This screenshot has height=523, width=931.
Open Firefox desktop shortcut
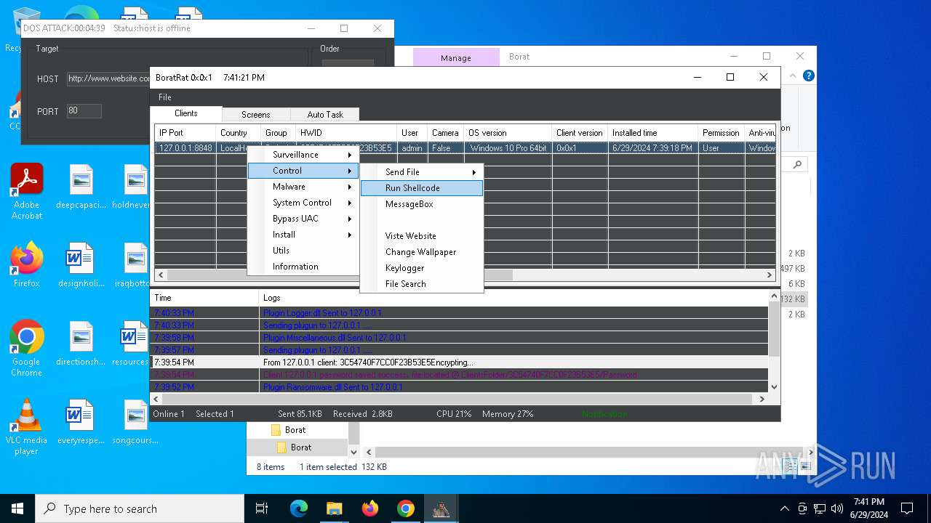(26, 265)
